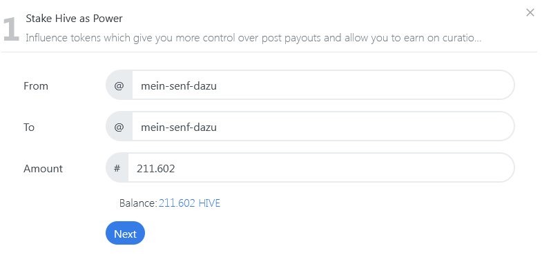Click the @ symbol beside To field
This screenshot has width=542, height=266.
pyautogui.click(x=119, y=127)
